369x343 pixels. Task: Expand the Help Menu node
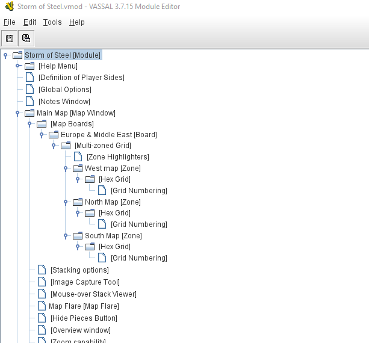point(18,66)
